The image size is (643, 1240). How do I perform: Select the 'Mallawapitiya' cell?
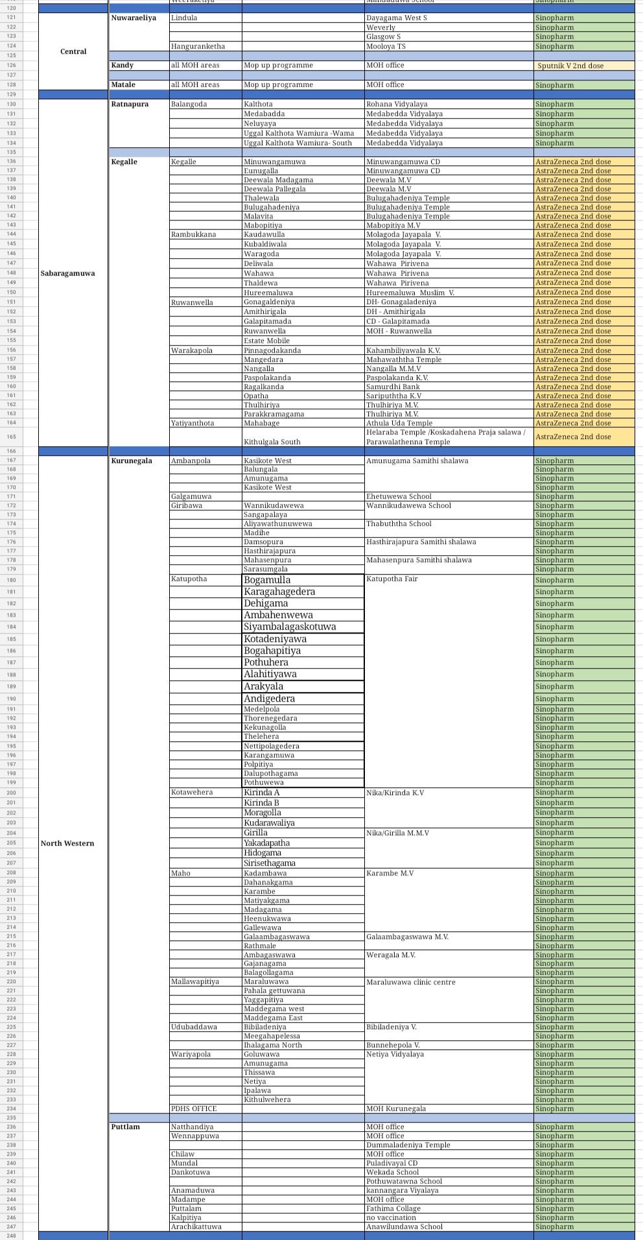[205, 982]
